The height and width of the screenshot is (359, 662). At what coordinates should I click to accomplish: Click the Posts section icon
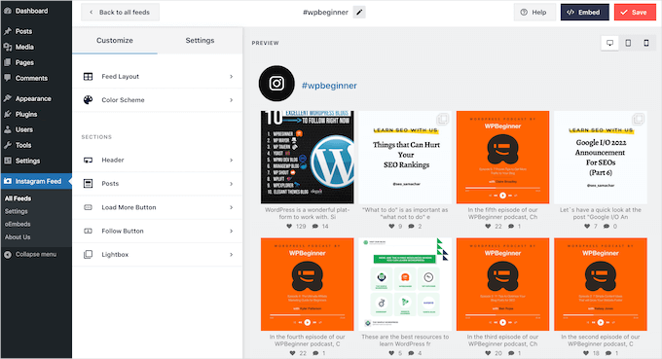click(x=88, y=184)
